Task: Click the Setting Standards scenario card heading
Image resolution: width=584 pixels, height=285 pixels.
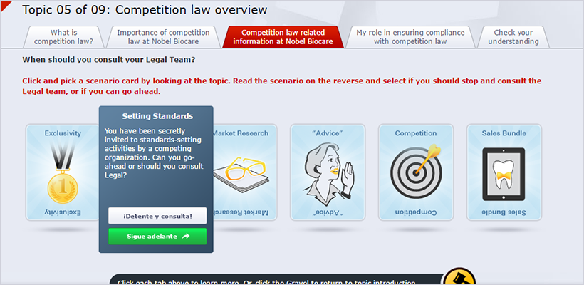Action: (x=157, y=115)
